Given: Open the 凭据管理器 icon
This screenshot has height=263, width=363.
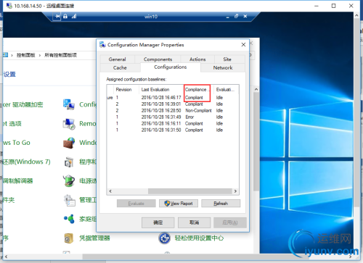Looking at the screenshot, I should [x=69, y=238].
